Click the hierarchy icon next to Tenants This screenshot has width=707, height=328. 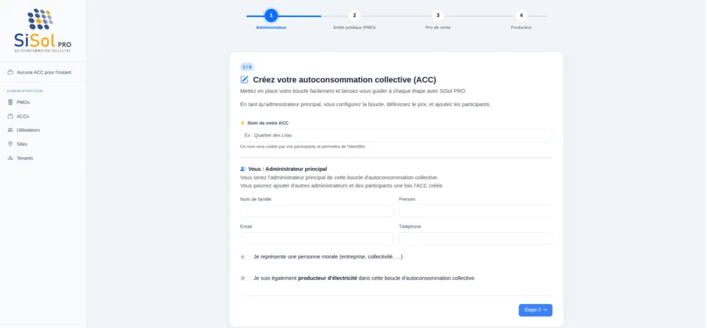point(10,158)
